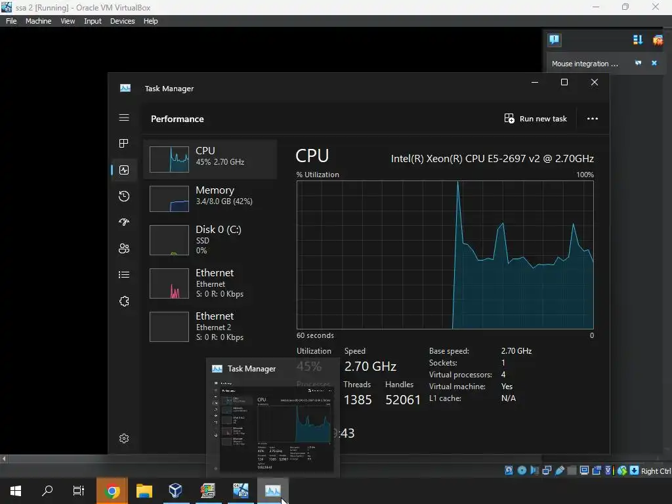The image size is (672, 504).
Task: Open the Processes page icon in sidebar
Action: coord(124,144)
